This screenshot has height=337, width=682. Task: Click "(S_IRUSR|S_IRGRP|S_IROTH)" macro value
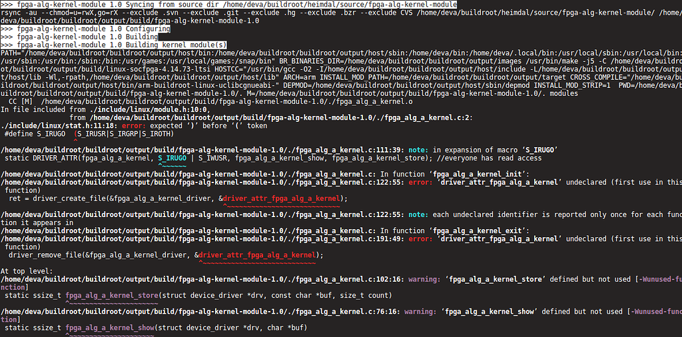[x=123, y=134]
